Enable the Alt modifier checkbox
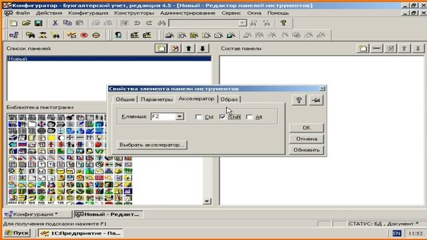This screenshot has height=240, width=427. (249, 117)
